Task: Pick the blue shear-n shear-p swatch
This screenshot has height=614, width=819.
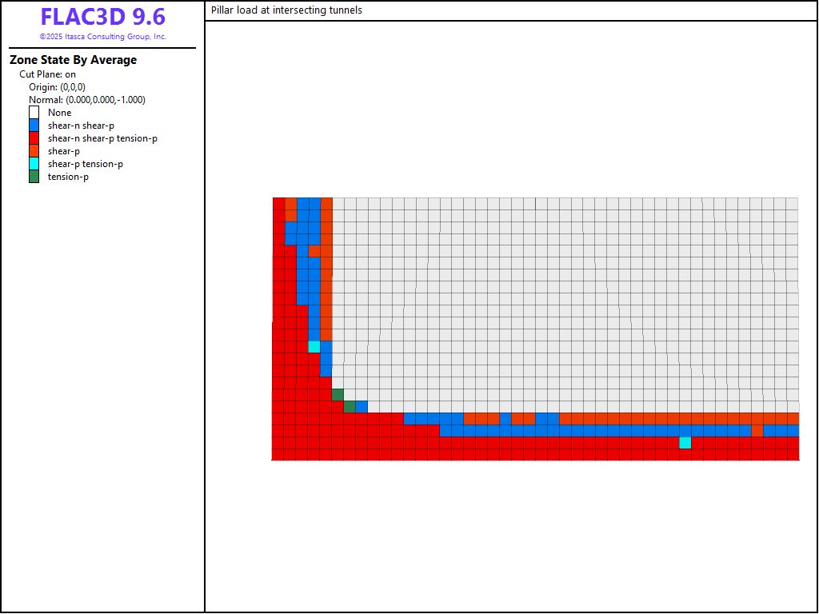Action: 34,126
